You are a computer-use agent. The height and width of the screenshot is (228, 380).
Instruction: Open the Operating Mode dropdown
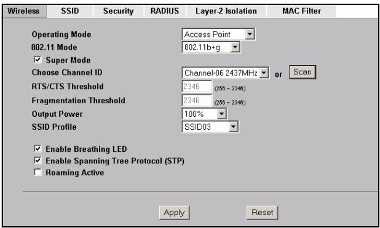pyautogui.click(x=218, y=34)
